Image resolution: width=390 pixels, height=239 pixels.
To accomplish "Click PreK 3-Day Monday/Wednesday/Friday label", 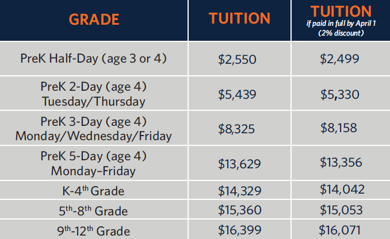I will coord(94,129).
